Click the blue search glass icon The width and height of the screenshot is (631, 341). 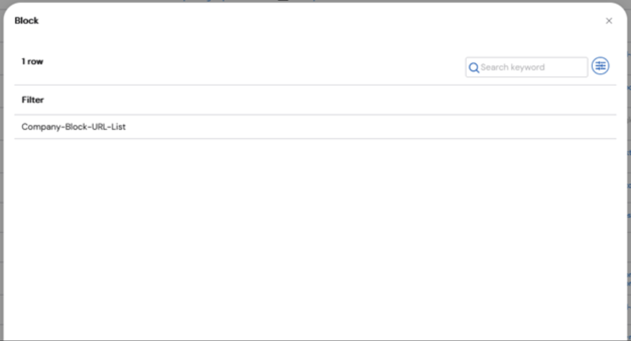coord(473,68)
